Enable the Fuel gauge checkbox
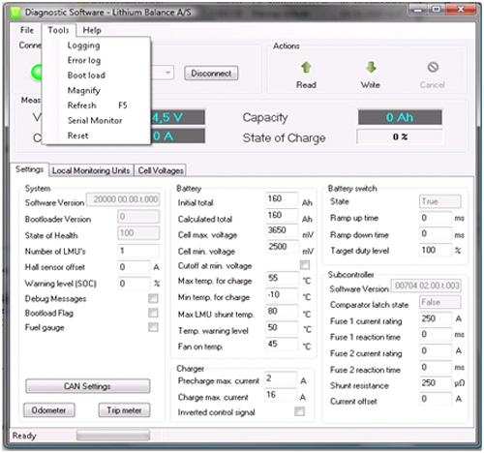Screen dimensions: 484x453 coord(153,327)
